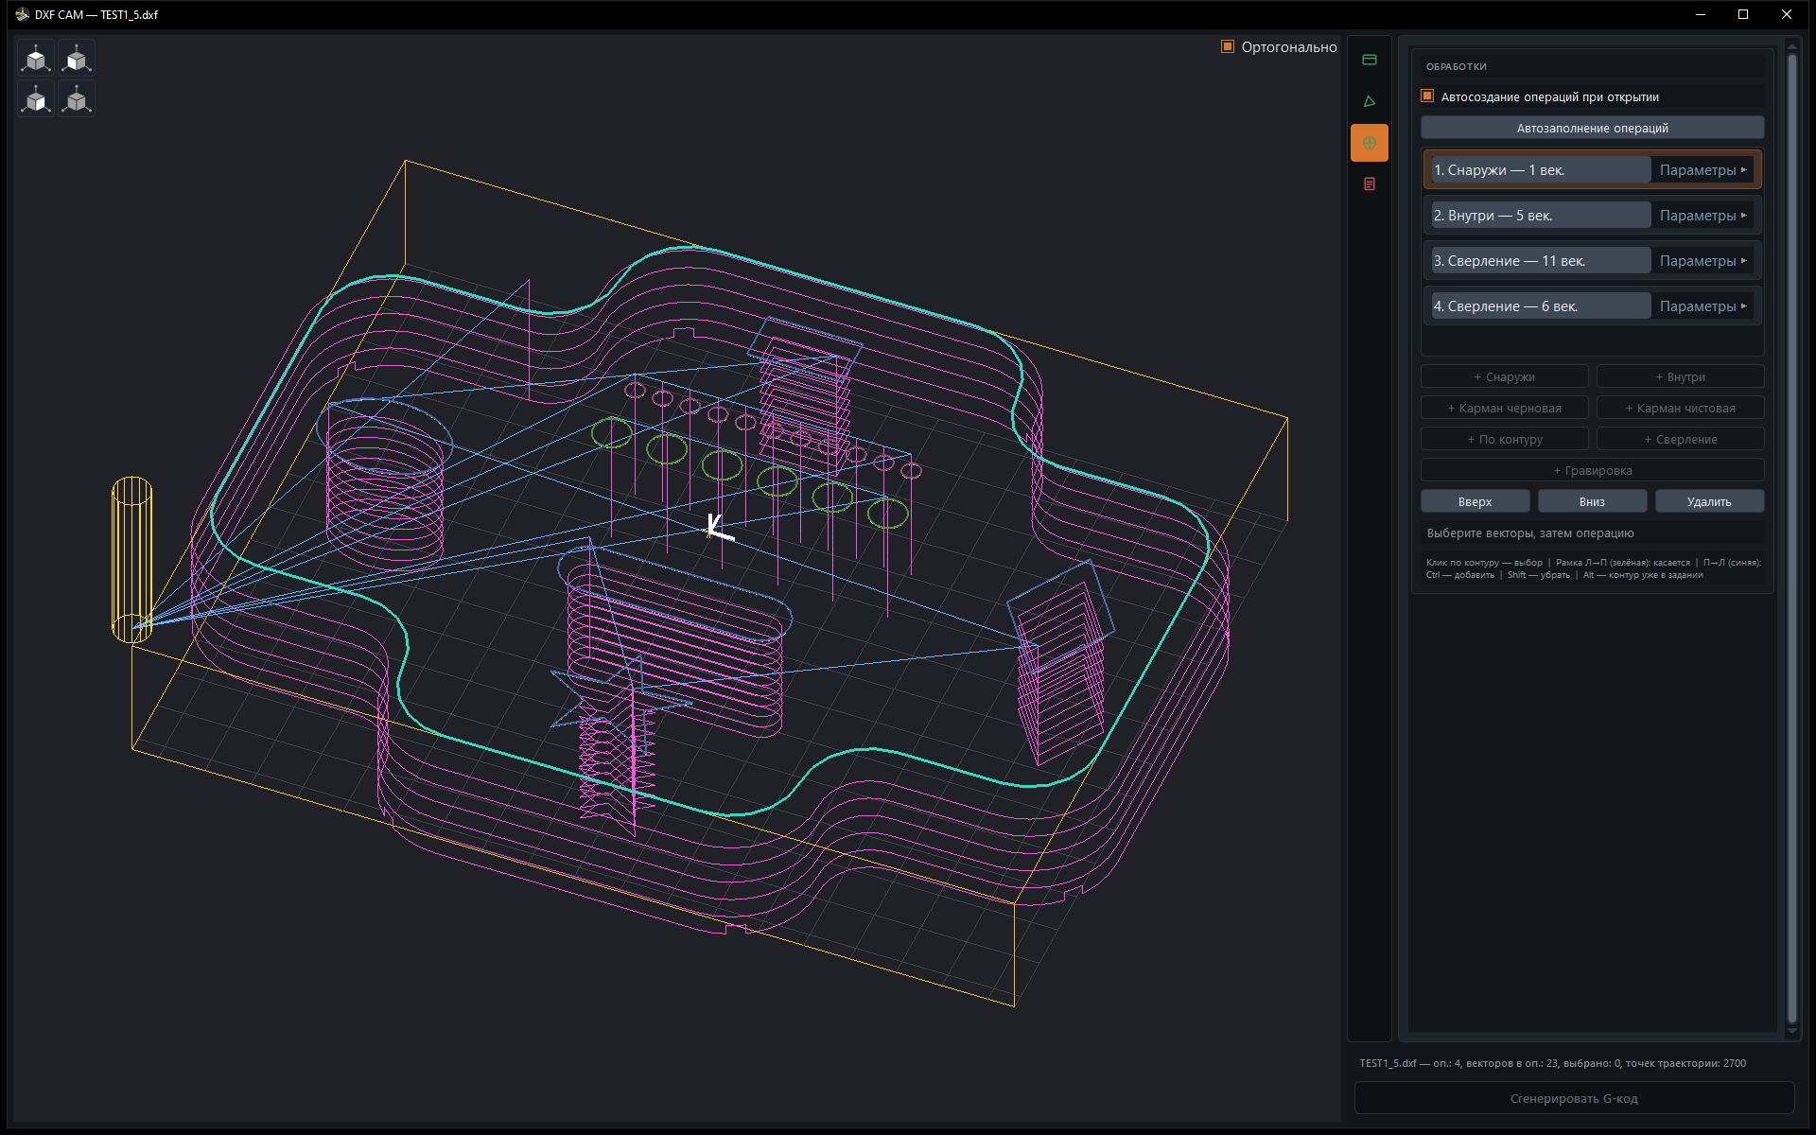Click the ОБРАБОТКИ panel header
The image size is (1816, 1135).
tap(1456, 66)
